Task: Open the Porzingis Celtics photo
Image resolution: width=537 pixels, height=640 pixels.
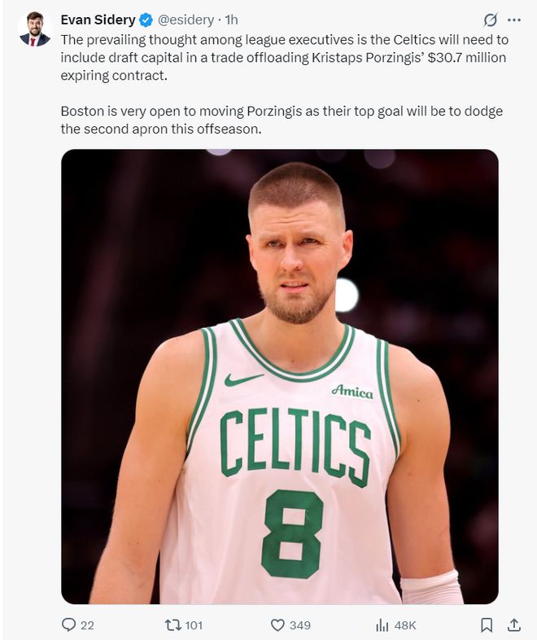Action: point(279,376)
